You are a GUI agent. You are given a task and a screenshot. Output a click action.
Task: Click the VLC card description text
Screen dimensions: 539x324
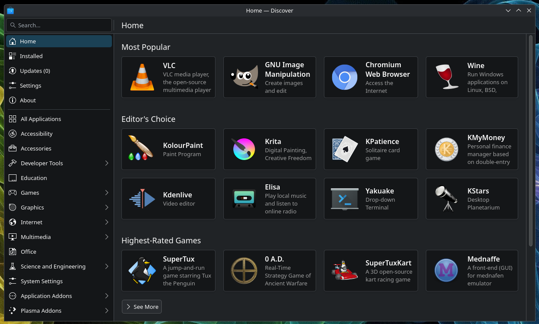pyautogui.click(x=187, y=82)
